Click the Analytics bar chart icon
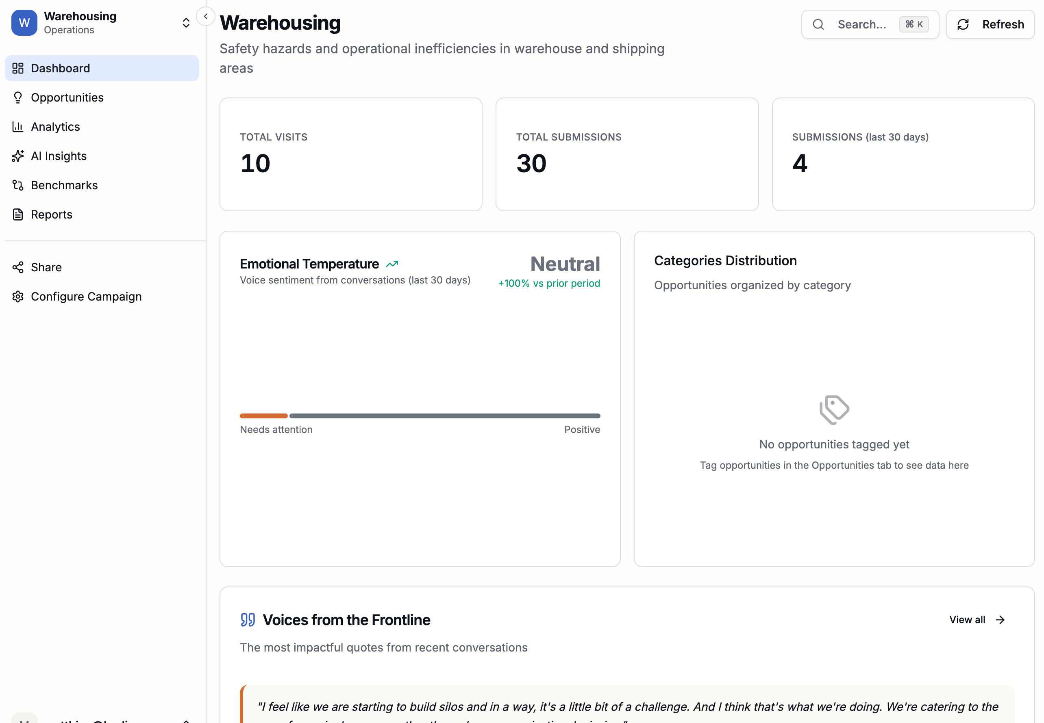 [17, 127]
